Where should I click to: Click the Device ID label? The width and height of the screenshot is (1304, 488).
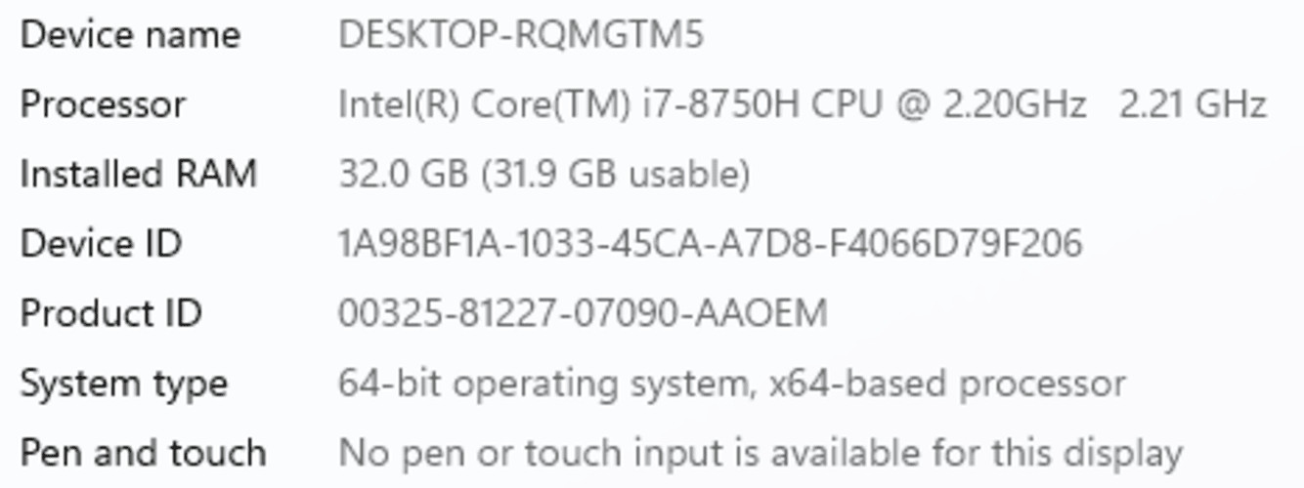(101, 243)
